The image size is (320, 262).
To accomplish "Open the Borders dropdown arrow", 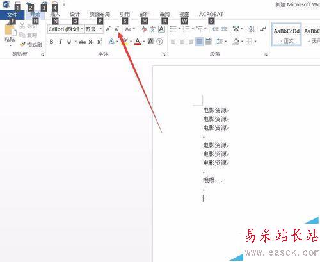I will coord(255,42).
